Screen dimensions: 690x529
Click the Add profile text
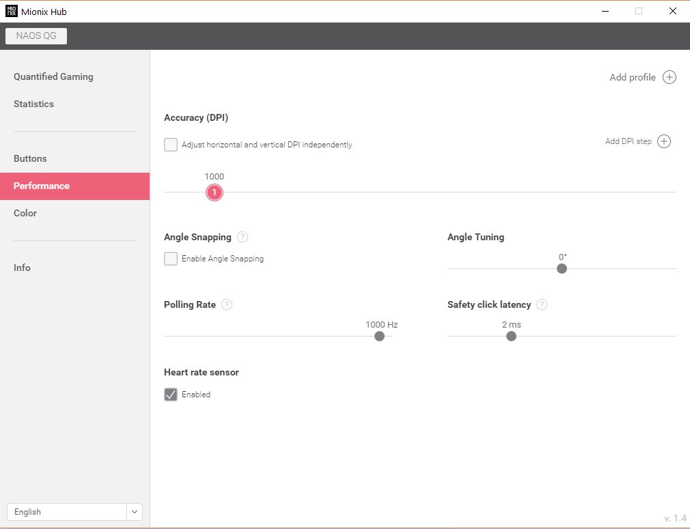click(633, 77)
